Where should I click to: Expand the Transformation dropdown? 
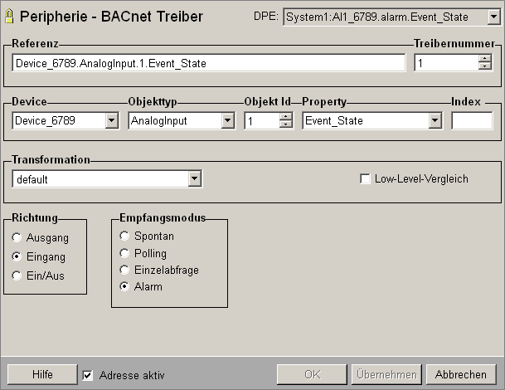[x=195, y=178]
